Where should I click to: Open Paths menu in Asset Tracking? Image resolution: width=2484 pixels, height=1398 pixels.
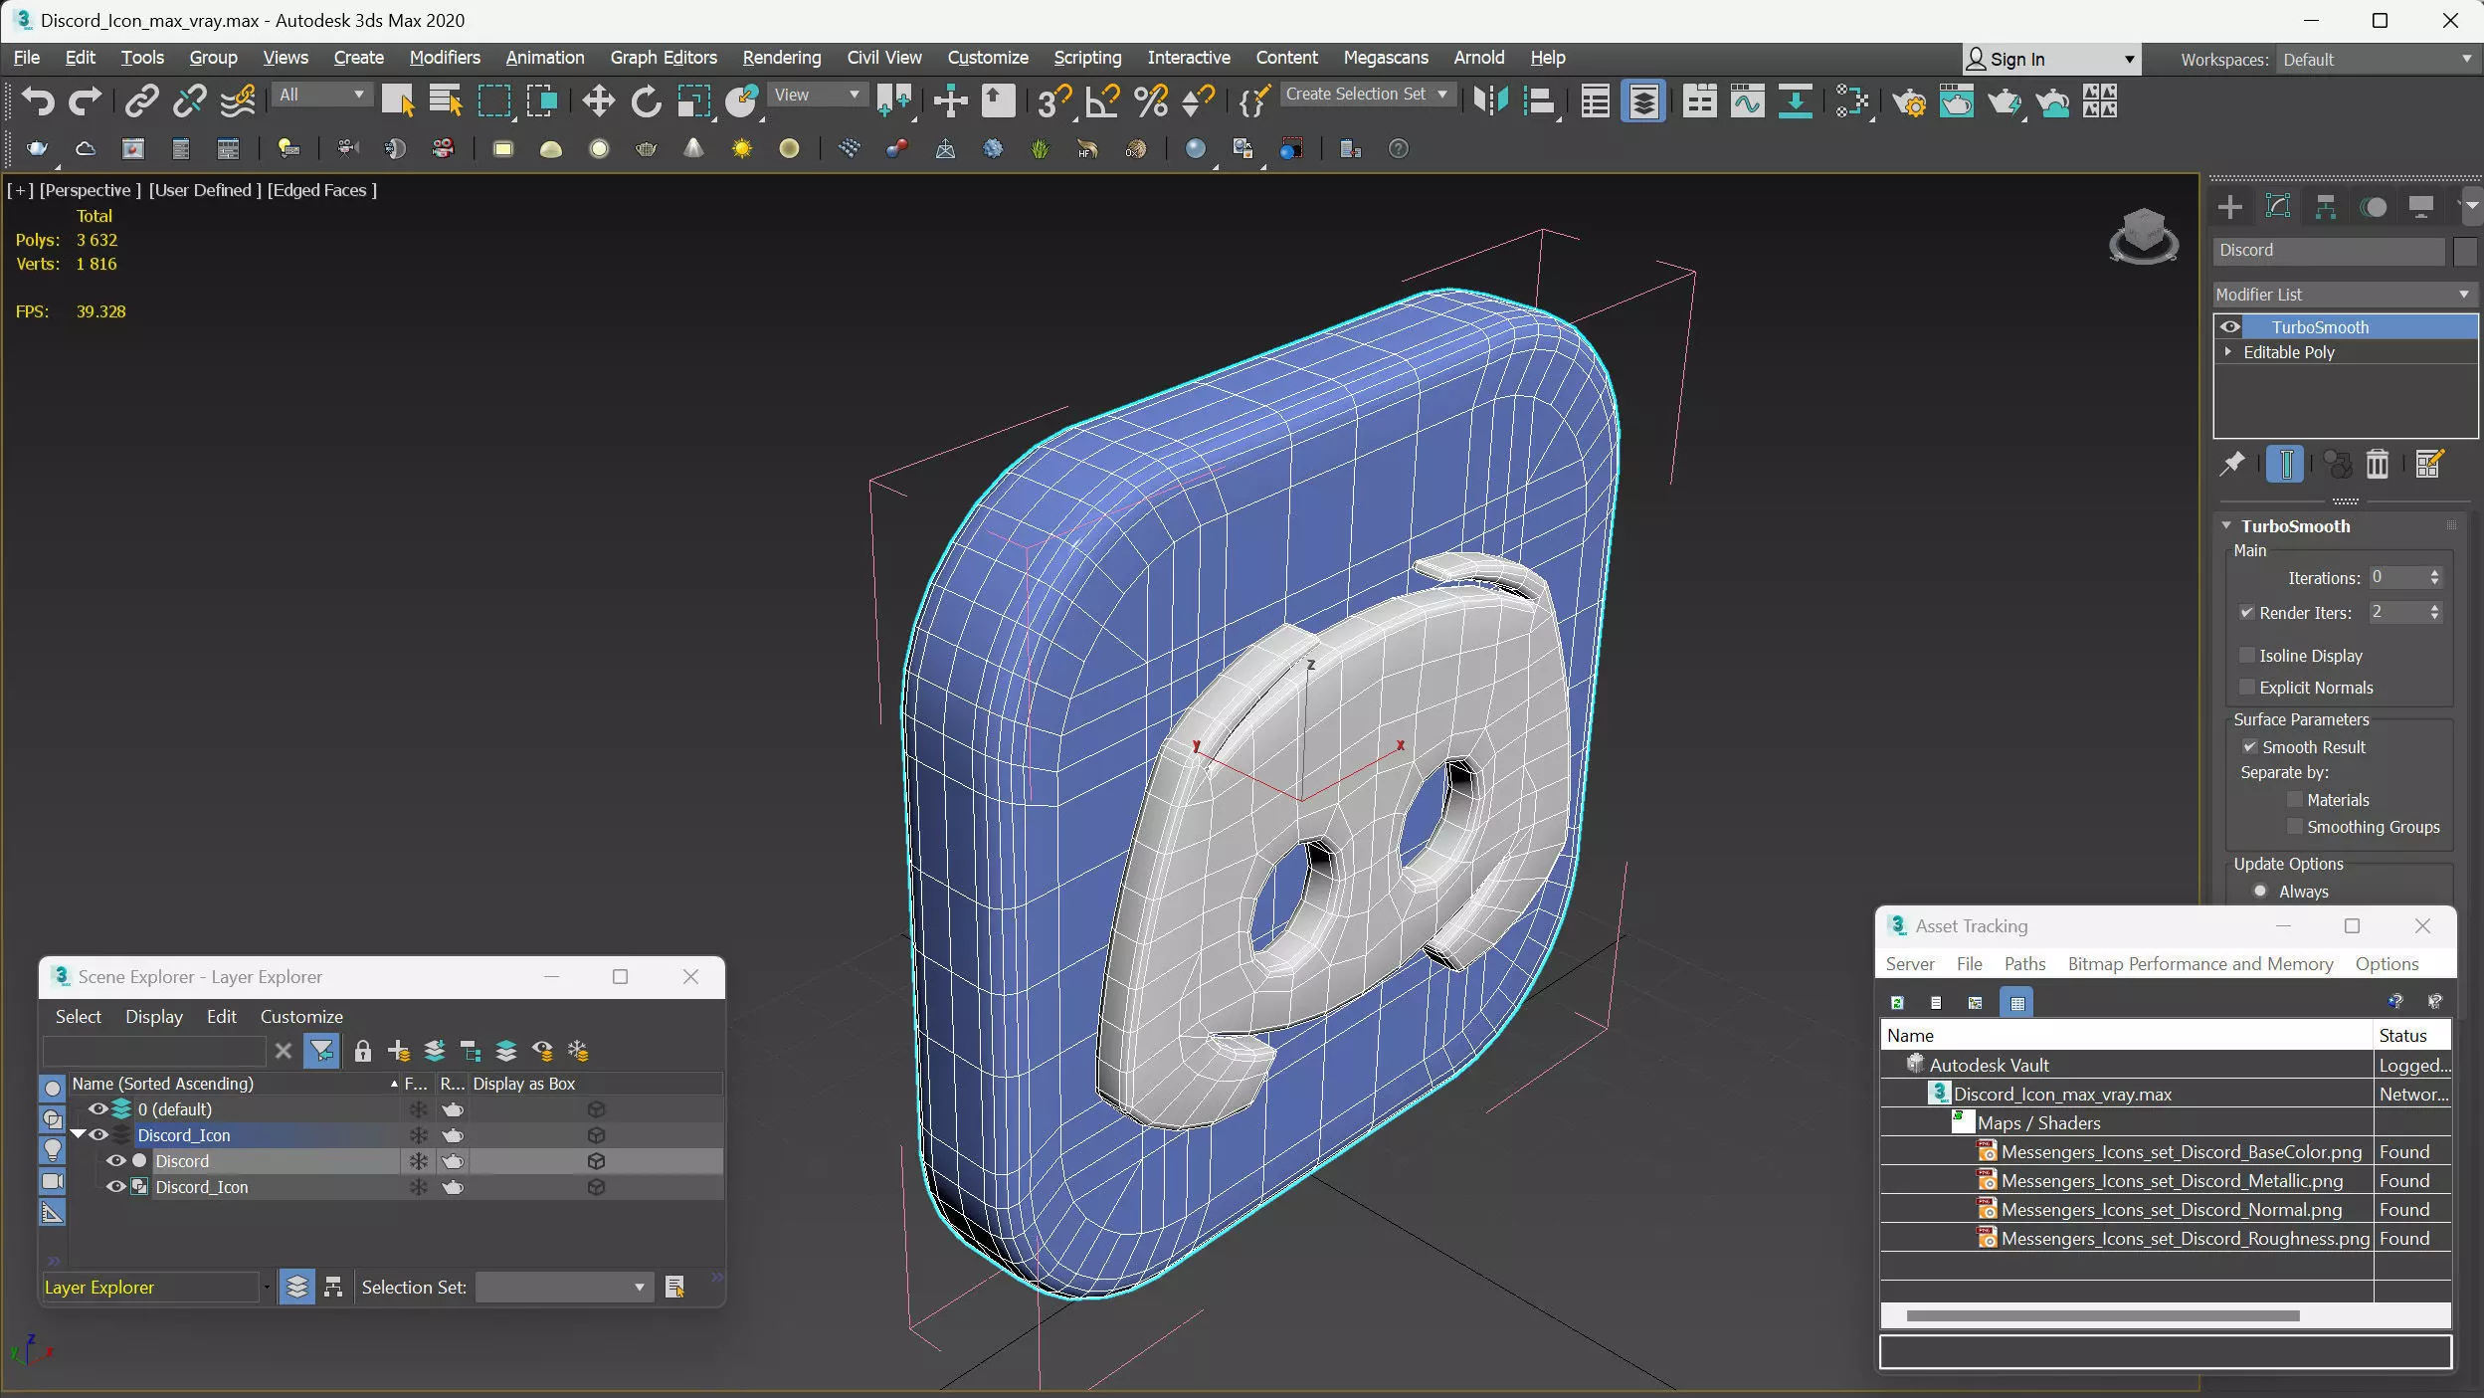[x=2024, y=963]
